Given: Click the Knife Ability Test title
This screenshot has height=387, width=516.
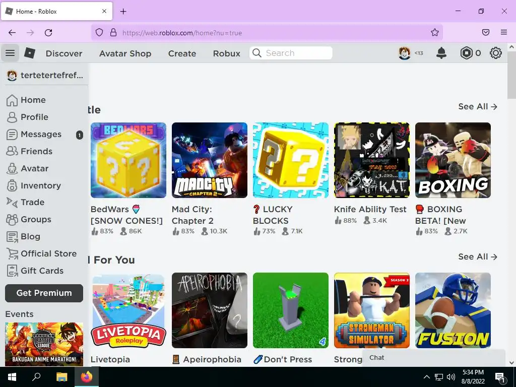Looking at the screenshot, I should pos(370,209).
